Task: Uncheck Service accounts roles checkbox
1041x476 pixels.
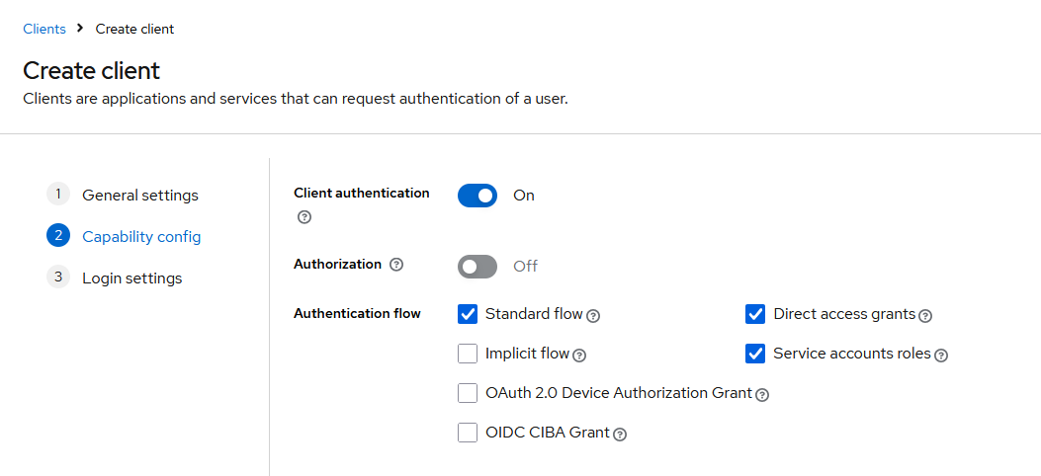Action: click(755, 354)
